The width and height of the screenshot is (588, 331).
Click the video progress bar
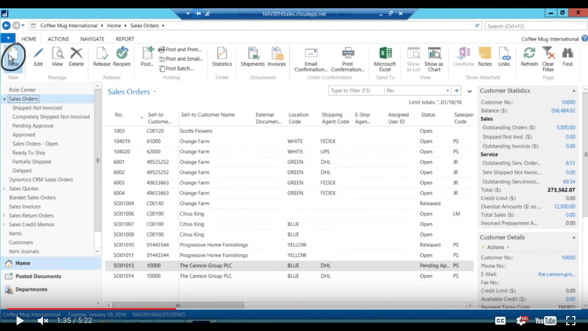286,321
